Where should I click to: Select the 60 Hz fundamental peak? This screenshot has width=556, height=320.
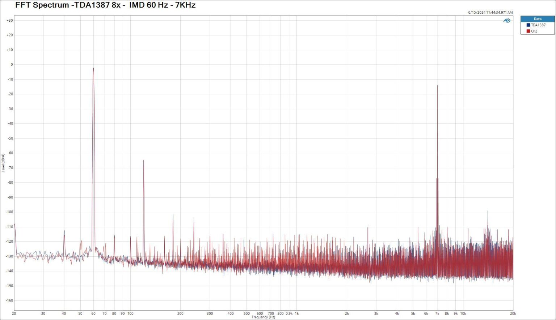93,69
